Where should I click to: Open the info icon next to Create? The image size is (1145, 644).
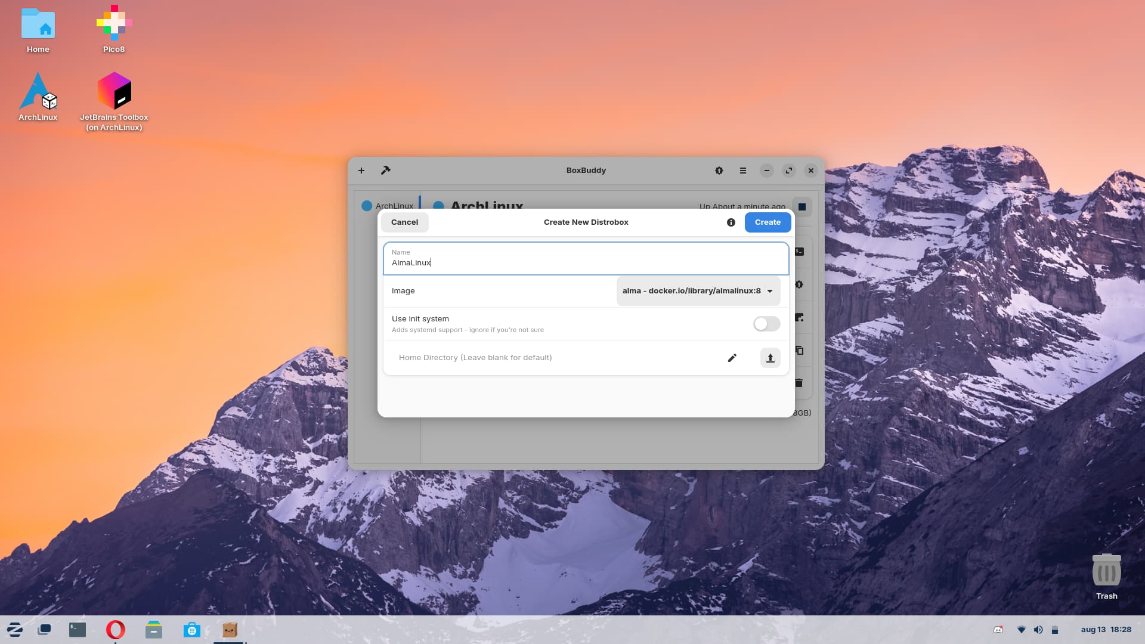tap(731, 222)
